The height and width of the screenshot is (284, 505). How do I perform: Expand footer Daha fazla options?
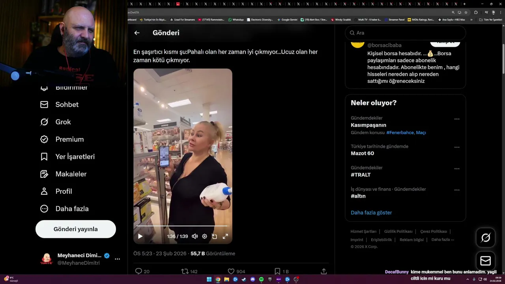443,239
